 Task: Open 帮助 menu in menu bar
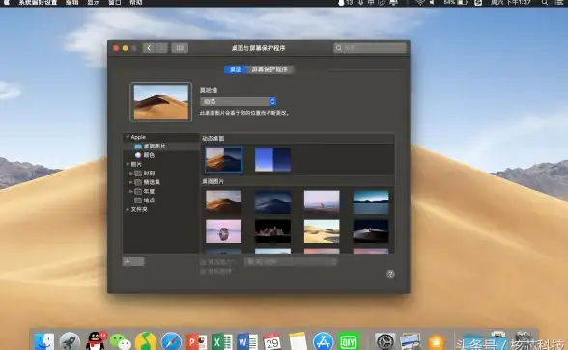(x=136, y=3)
